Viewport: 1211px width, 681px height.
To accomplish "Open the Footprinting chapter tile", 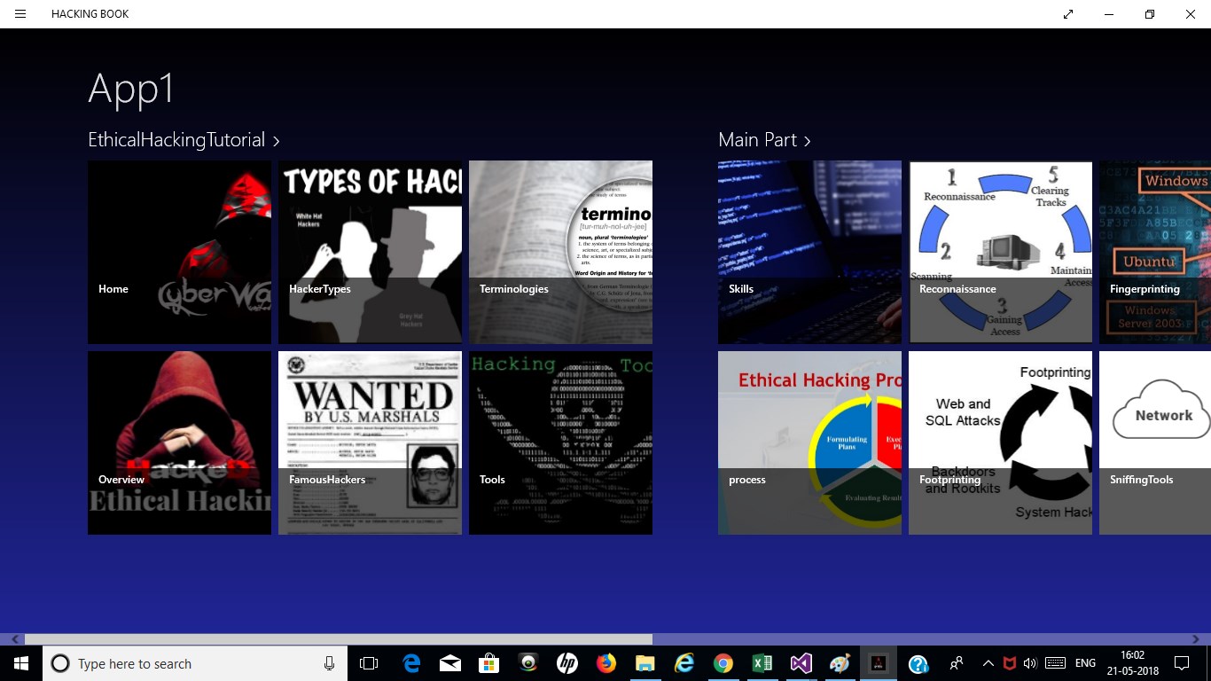I will [1000, 442].
